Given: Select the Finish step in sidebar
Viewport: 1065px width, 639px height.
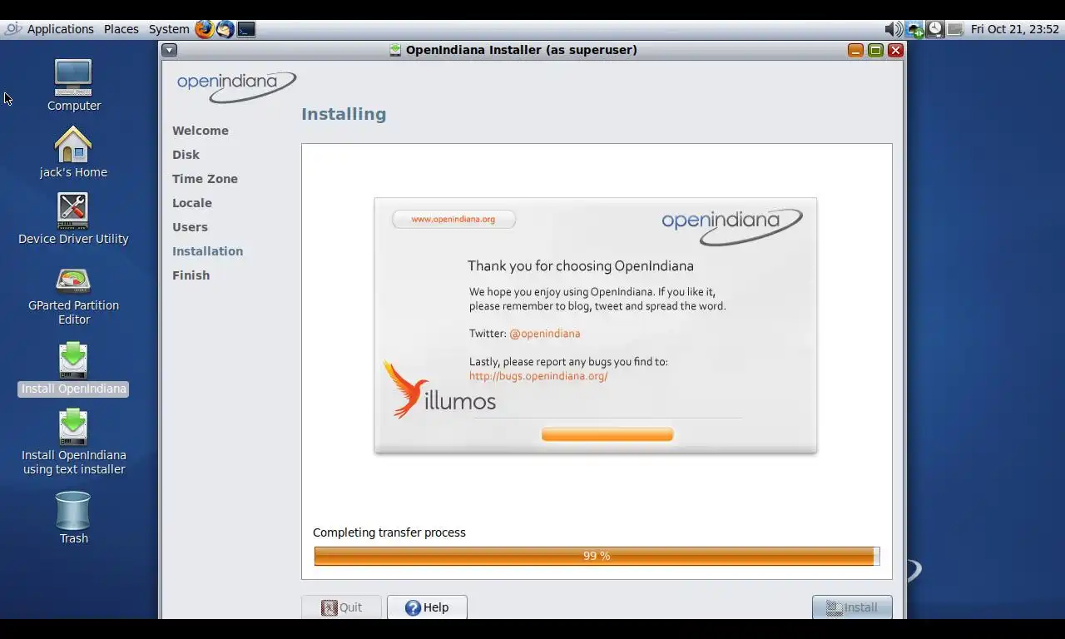Looking at the screenshot, I should click(191, 275).
